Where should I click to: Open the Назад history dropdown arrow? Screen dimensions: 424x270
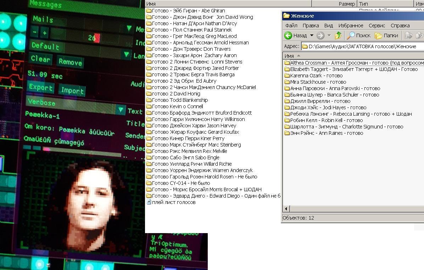(x=312, y=35)
